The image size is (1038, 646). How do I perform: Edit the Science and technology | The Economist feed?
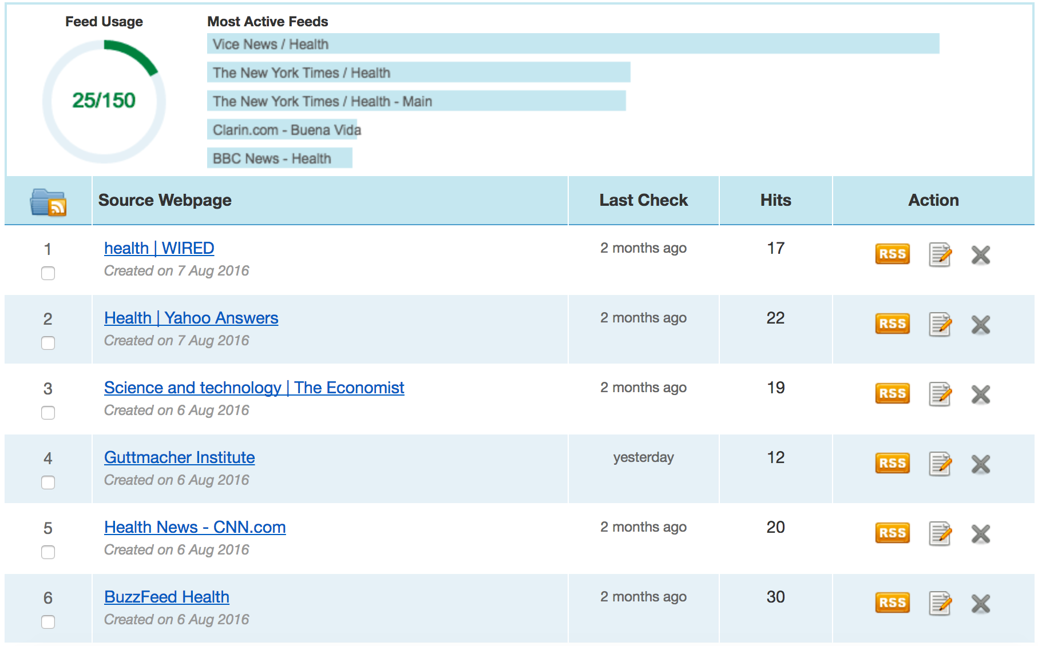click(x=940, y=394)
